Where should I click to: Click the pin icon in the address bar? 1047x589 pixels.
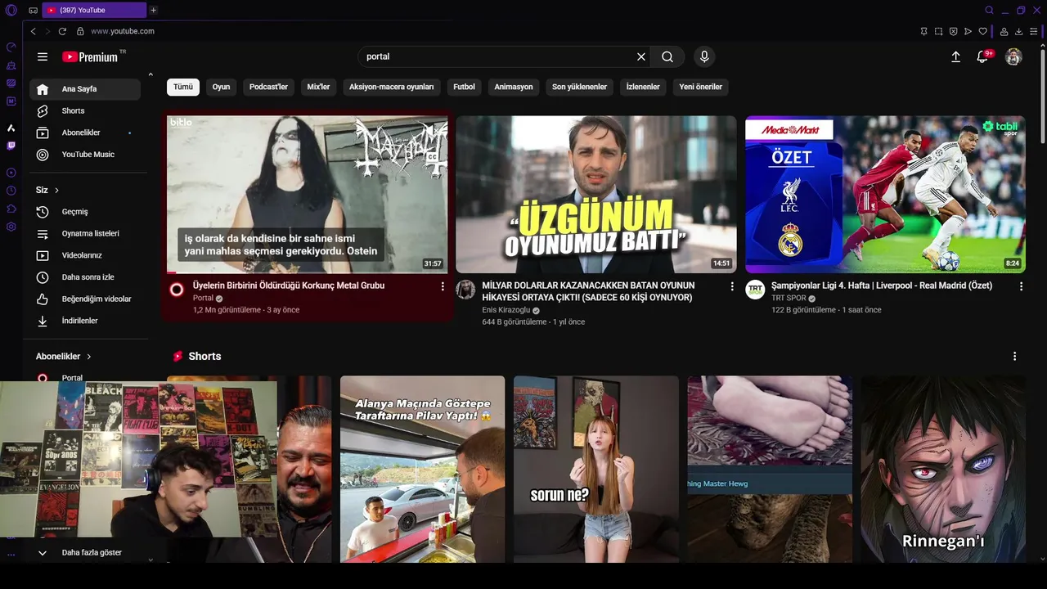coord(923,31)
